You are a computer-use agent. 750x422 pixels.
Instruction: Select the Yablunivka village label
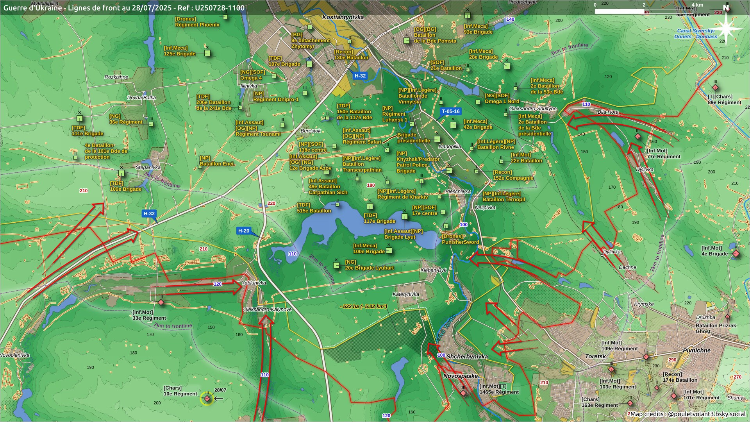coord(254,283)
